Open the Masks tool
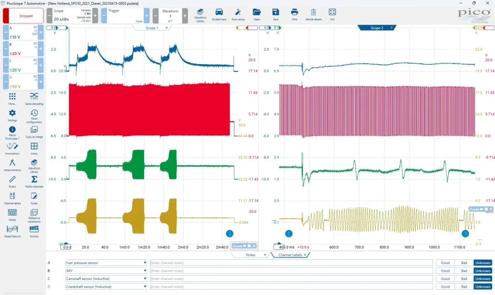 point(12,214)
